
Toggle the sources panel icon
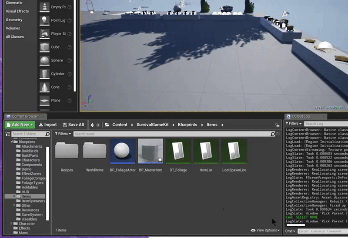[8, 134]
